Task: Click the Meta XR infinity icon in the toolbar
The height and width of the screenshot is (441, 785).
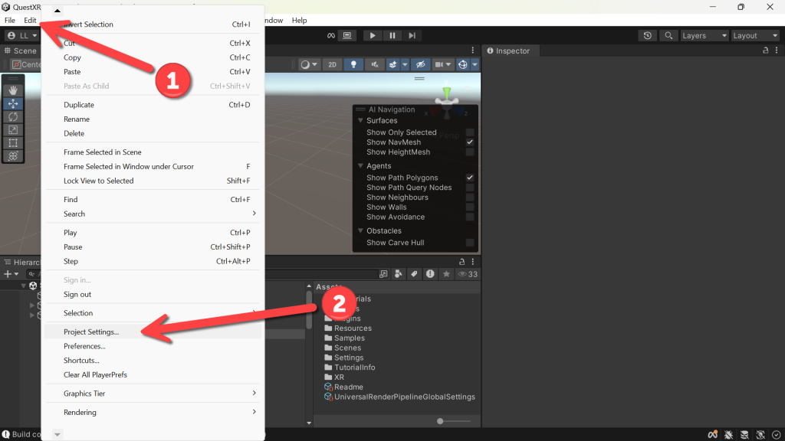Action: tap(331, 35)
